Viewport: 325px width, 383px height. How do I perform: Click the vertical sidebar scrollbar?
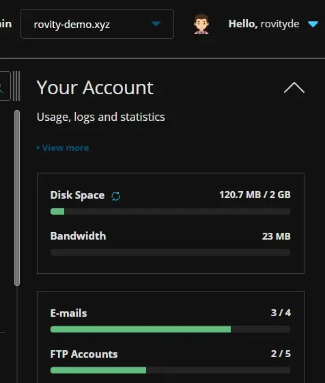coord(17,198)
